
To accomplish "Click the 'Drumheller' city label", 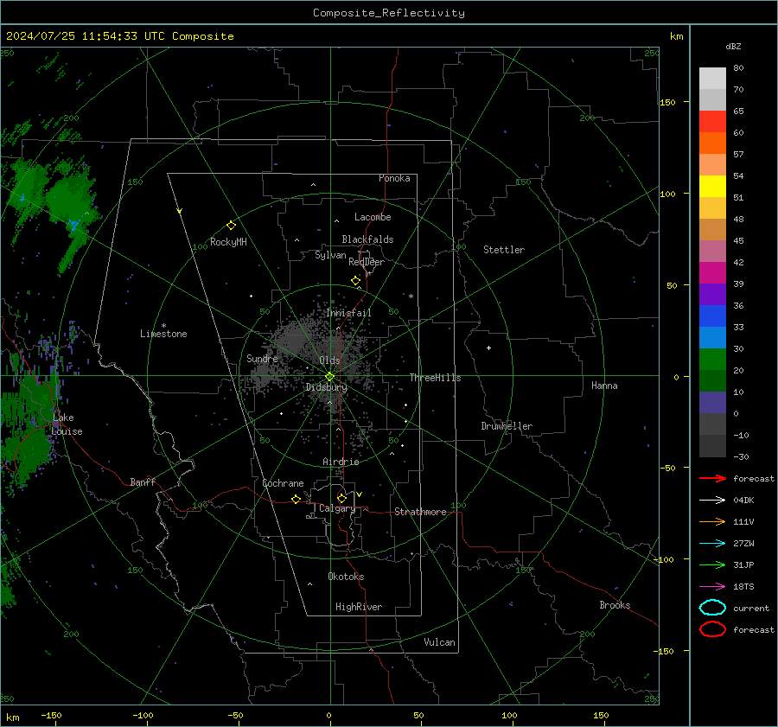I will pyautogui.click(x=507, y=426).
